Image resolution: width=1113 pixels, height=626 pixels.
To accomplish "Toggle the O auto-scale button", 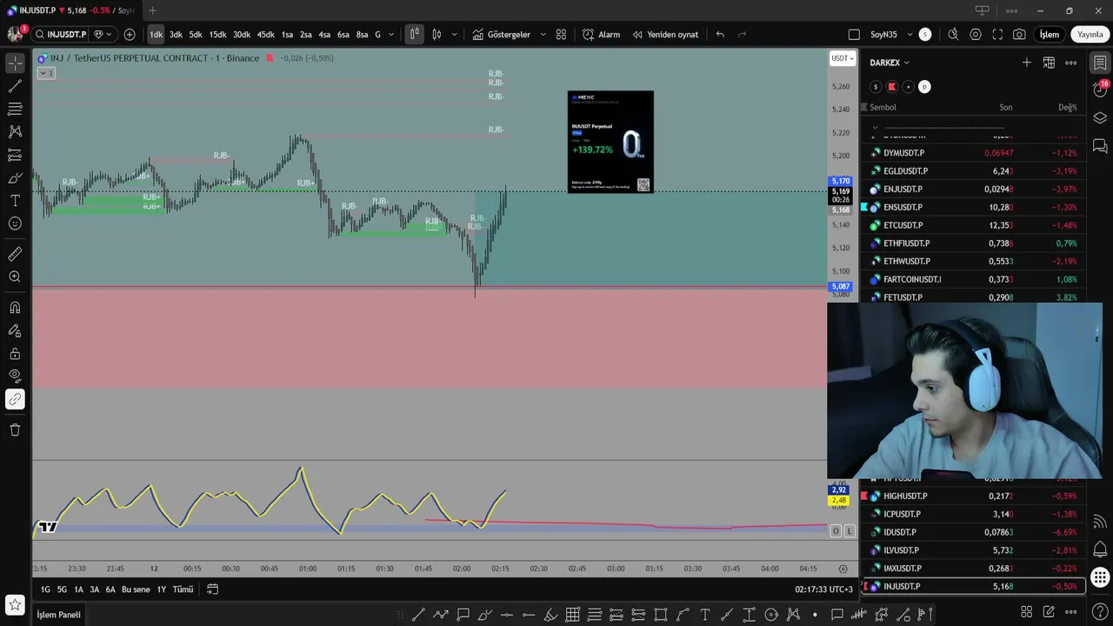I will point(836,530).
